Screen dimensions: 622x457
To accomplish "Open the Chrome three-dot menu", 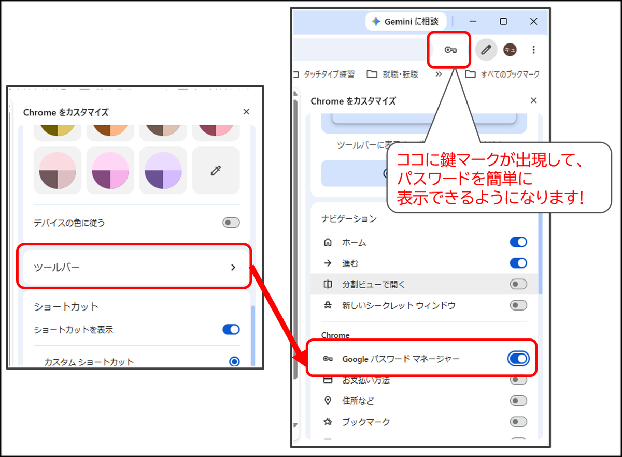I will 534,50.
